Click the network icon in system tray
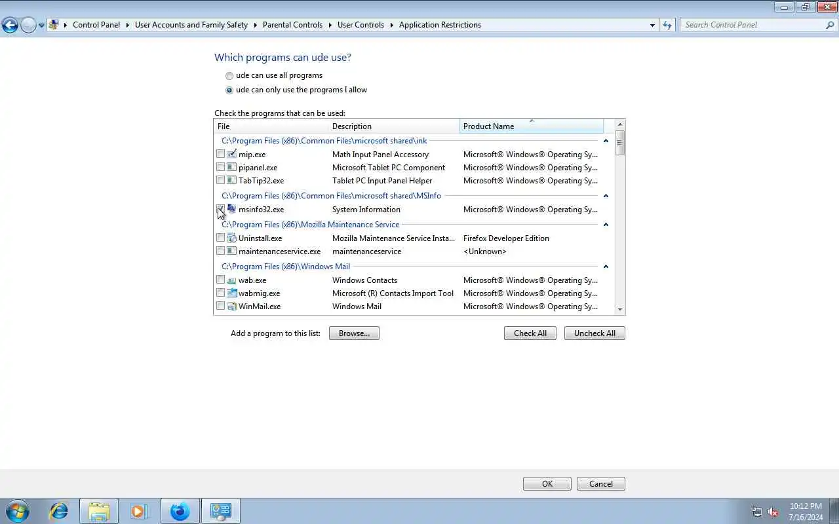 757,512
